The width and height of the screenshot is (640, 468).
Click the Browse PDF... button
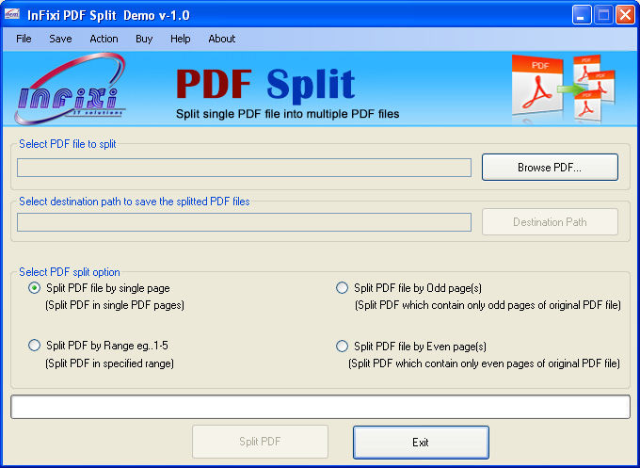pyautogui.click(x=550, y=167)
